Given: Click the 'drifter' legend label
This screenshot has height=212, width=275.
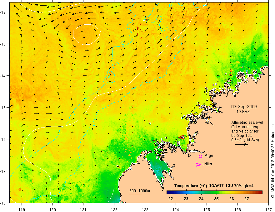Looking at the screenshot, I should (207, 164).
